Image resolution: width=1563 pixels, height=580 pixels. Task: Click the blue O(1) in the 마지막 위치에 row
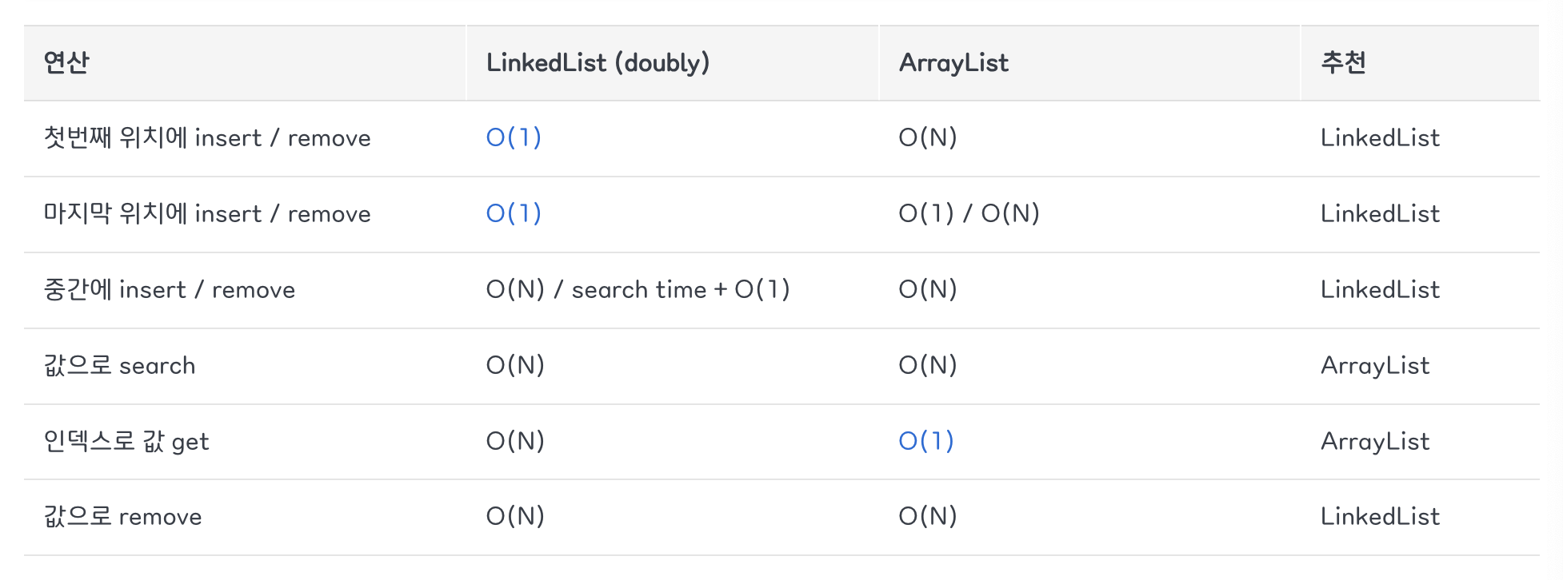(x=514, y=213)
